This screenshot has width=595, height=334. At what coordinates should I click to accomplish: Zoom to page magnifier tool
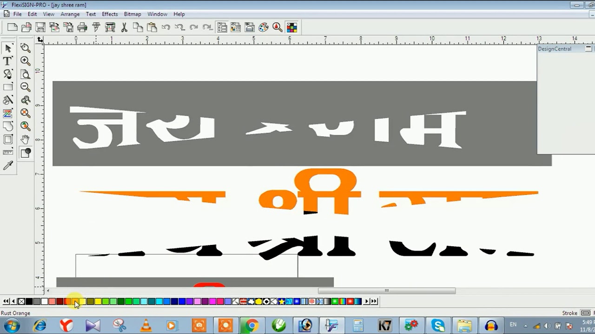[x=26, y=74]
